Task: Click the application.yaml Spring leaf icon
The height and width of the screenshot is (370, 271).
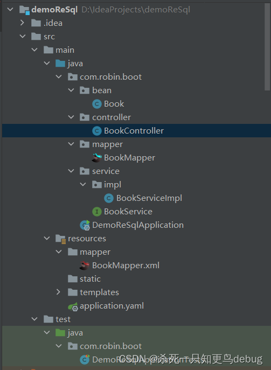Action: point(73,306)
